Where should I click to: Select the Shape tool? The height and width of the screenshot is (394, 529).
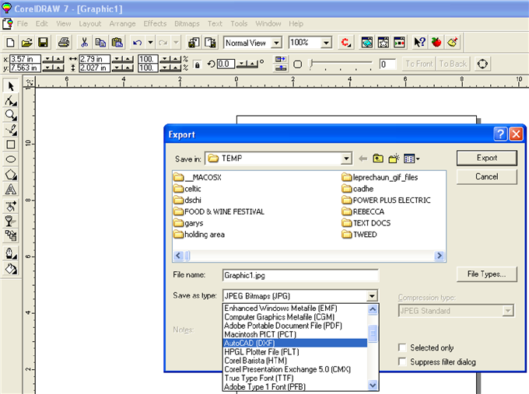click(x=11, y=101)
